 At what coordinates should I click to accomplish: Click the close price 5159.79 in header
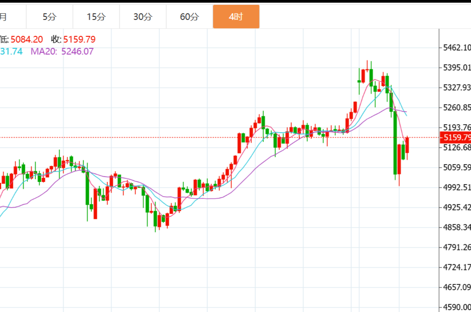coord(79,39)
